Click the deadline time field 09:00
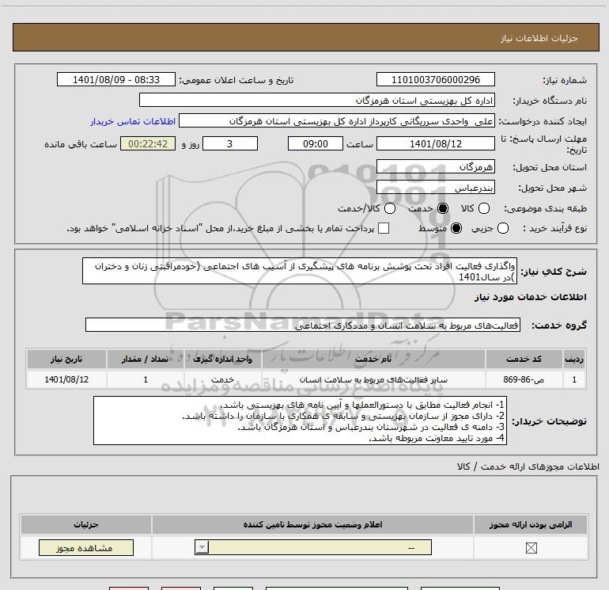Viewport: 609px width, 590px height. 316,143
